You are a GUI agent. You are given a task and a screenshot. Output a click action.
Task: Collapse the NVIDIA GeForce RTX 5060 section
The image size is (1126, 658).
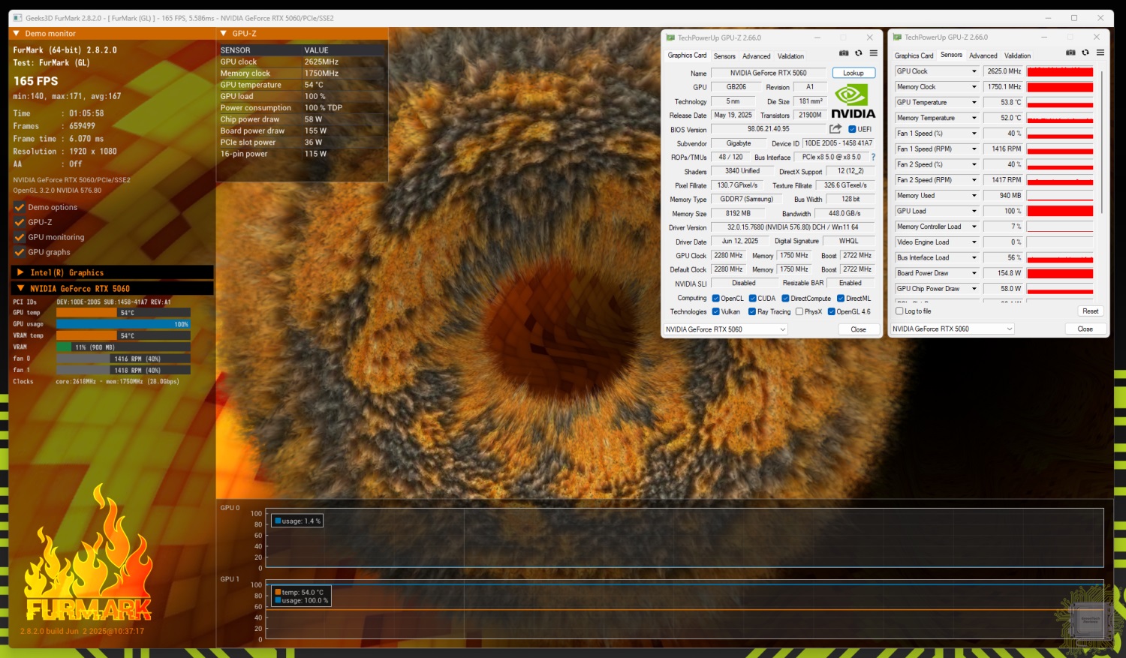20,288
